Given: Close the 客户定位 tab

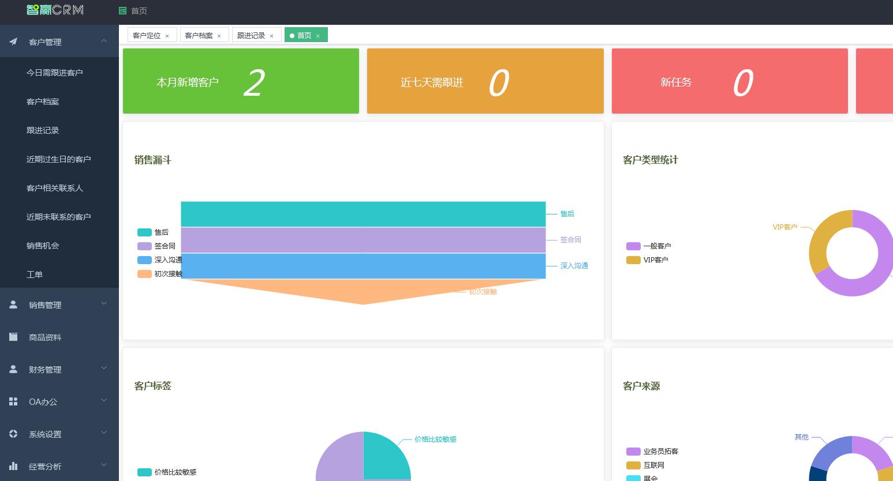Looking at the screenshot, I should (167, 36).
